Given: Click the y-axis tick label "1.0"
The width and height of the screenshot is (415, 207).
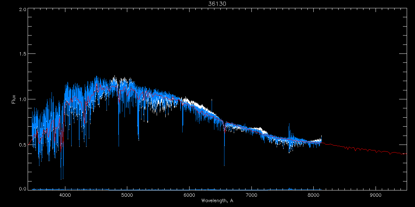Looking at the screenshot, I should coord(23,99).
